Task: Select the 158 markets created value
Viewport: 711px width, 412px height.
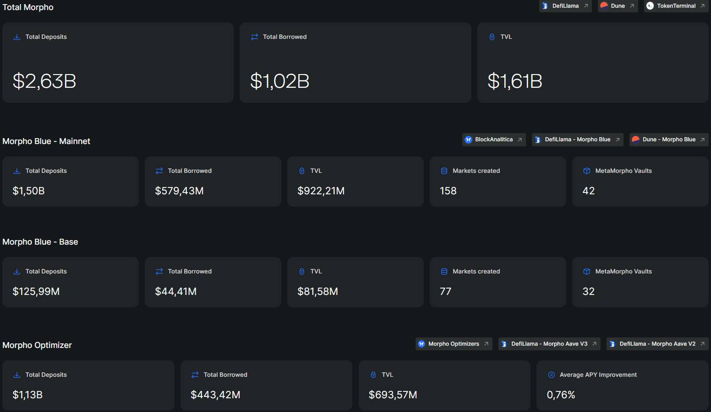Action: pyautogui.click(x=448, y=191)
